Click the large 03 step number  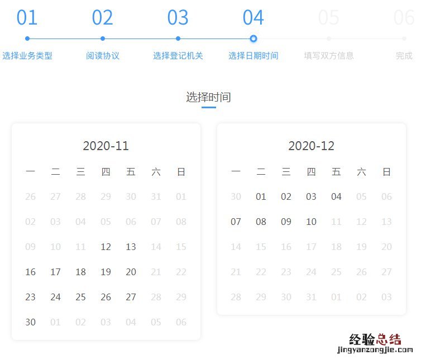pyautogui.click(x=178, y=17)
